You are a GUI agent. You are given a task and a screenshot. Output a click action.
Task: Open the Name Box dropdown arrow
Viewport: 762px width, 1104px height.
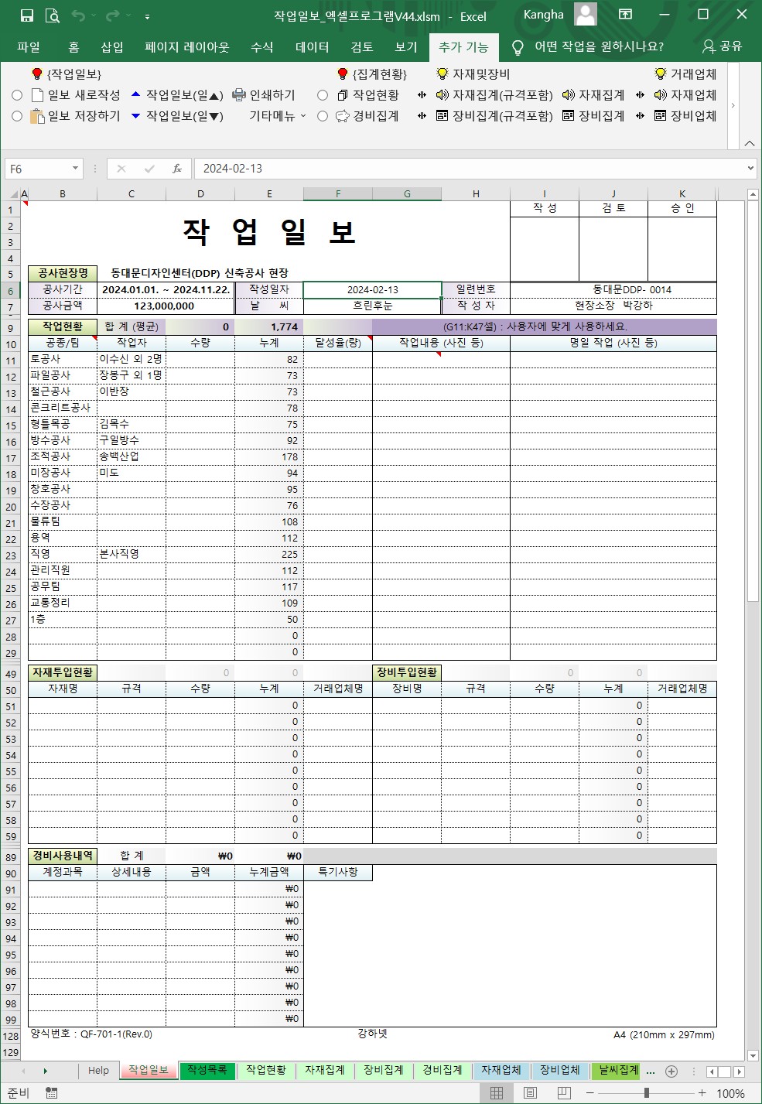[75, 169]
